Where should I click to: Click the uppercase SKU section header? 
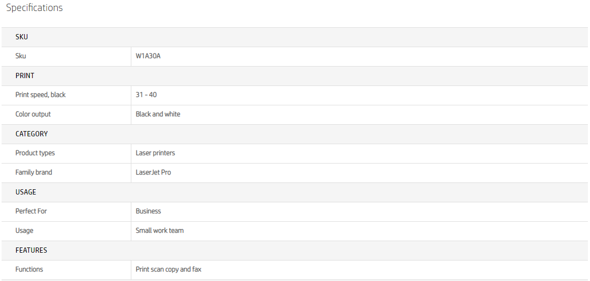coord(22,37)
